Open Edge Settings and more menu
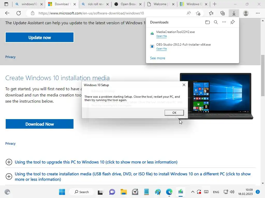Image resolution: width=265 pixels, height=198 pixels. point(257,13)
